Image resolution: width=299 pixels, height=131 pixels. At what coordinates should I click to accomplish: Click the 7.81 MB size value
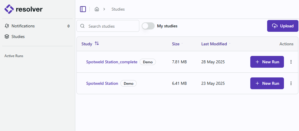coord(179,62)
